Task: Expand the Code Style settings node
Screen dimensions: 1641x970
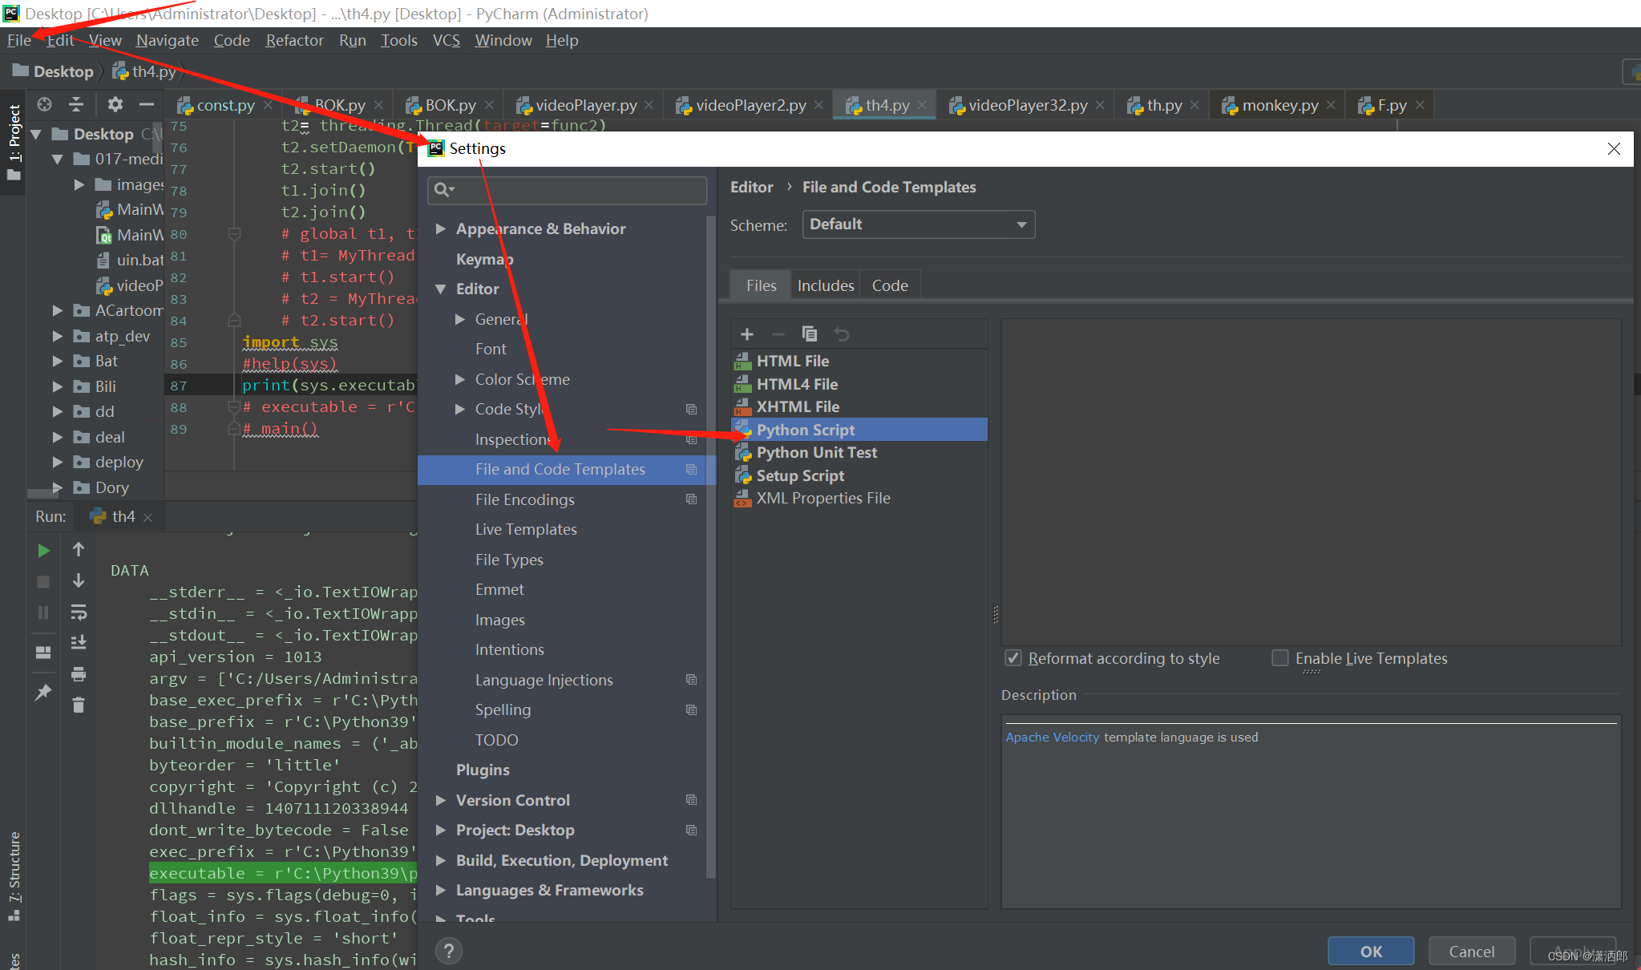Action: click(x=460, y=409)
